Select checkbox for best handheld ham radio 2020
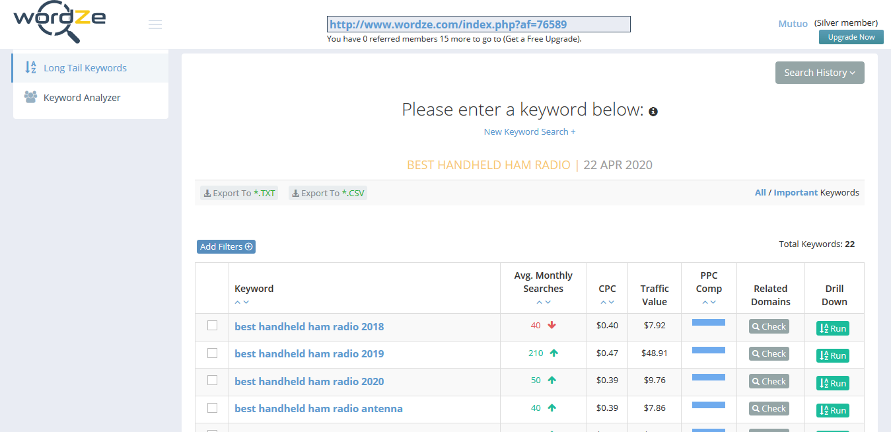The width and height of the screenshot is (891, 432). coord(212,380)
